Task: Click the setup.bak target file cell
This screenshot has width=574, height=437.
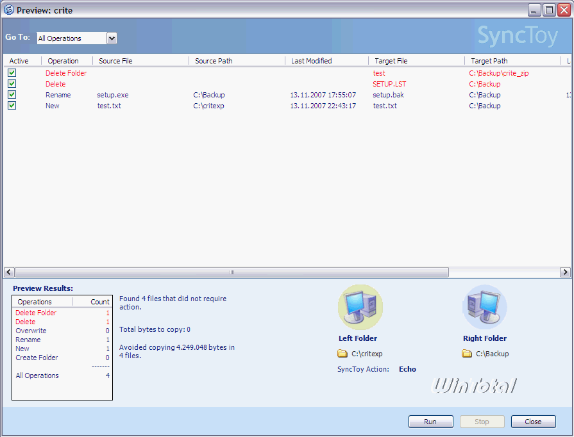Action: click(389, 95)
